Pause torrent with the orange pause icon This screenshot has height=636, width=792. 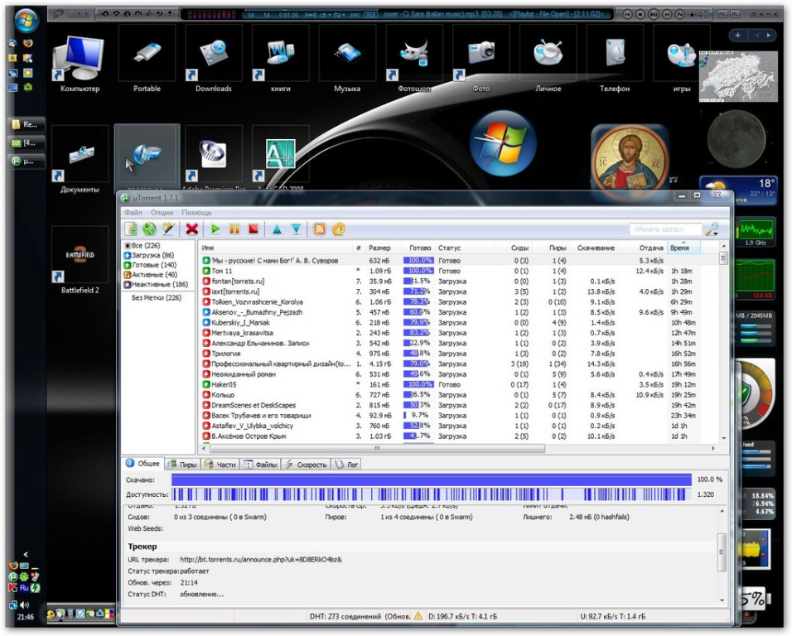234,229
